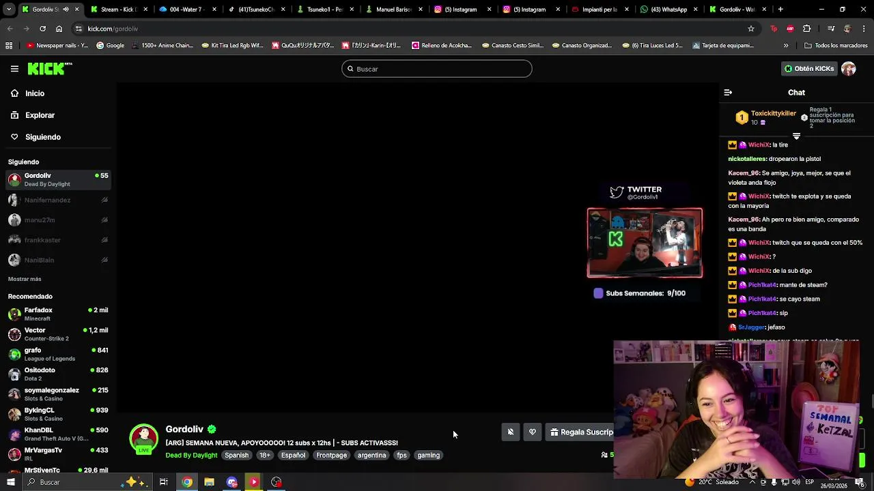Expand the chat leaderboard chevron

(796, 136)
